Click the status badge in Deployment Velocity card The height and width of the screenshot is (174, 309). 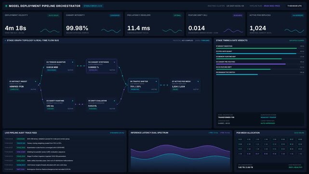tap(54, 15)
